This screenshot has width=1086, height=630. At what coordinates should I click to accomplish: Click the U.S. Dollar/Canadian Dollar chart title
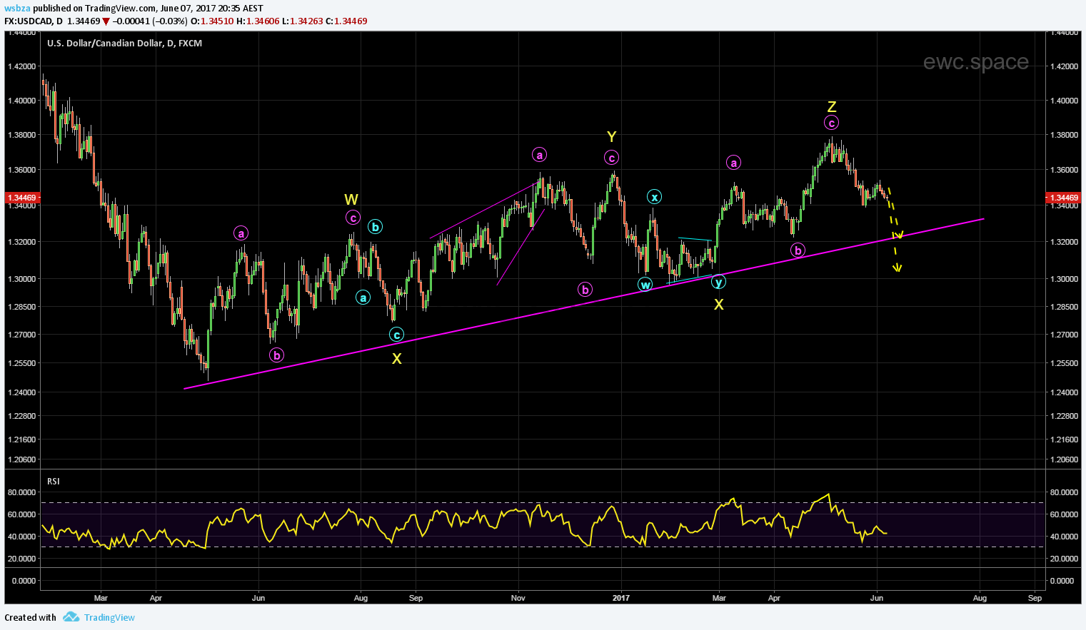(x=124, y=44)
